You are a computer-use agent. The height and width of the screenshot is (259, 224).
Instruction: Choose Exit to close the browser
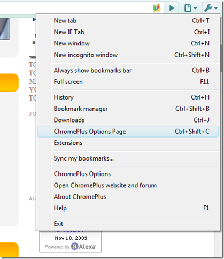pos(128,224)
